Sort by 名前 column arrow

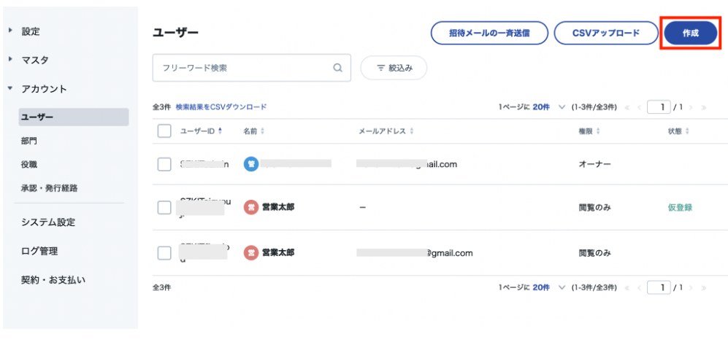[x=262, y=131]
